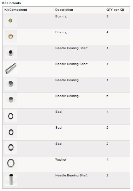
Task: Click the Description column header
Action: click(64, 10)
